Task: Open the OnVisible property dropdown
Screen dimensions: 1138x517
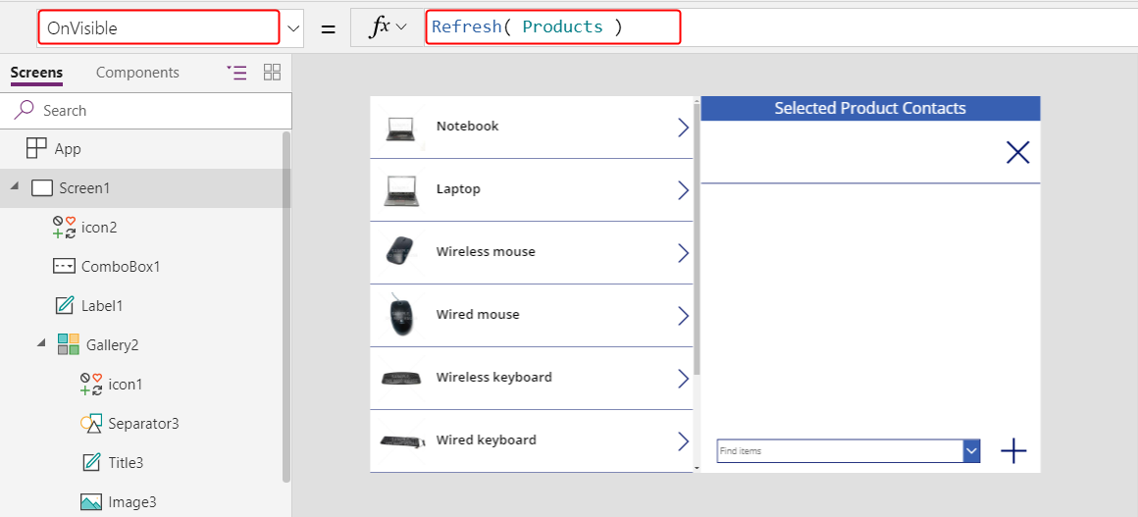Action: (x=294, y=28)
